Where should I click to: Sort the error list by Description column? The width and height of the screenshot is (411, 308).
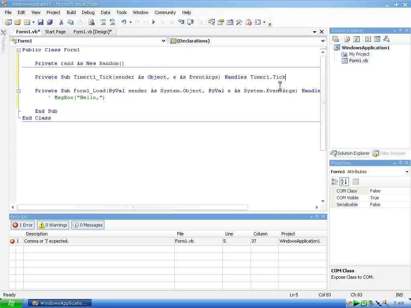coord(99,234)
